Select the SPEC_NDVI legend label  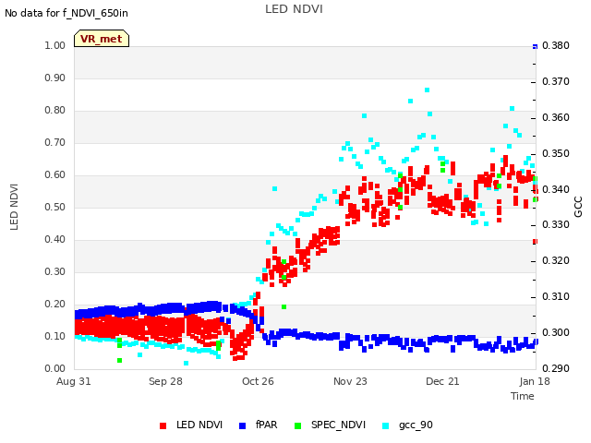[338, 425]
